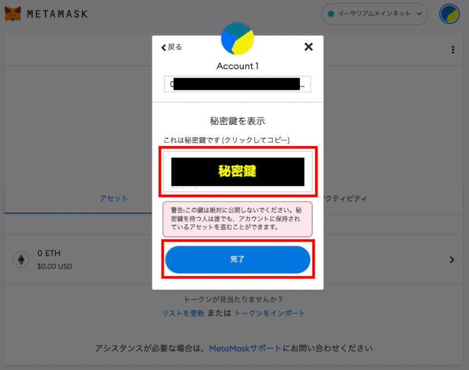This screenshot has height=370, width=469.
Task: Go back with the 戻る arrow
Action: 172,47
